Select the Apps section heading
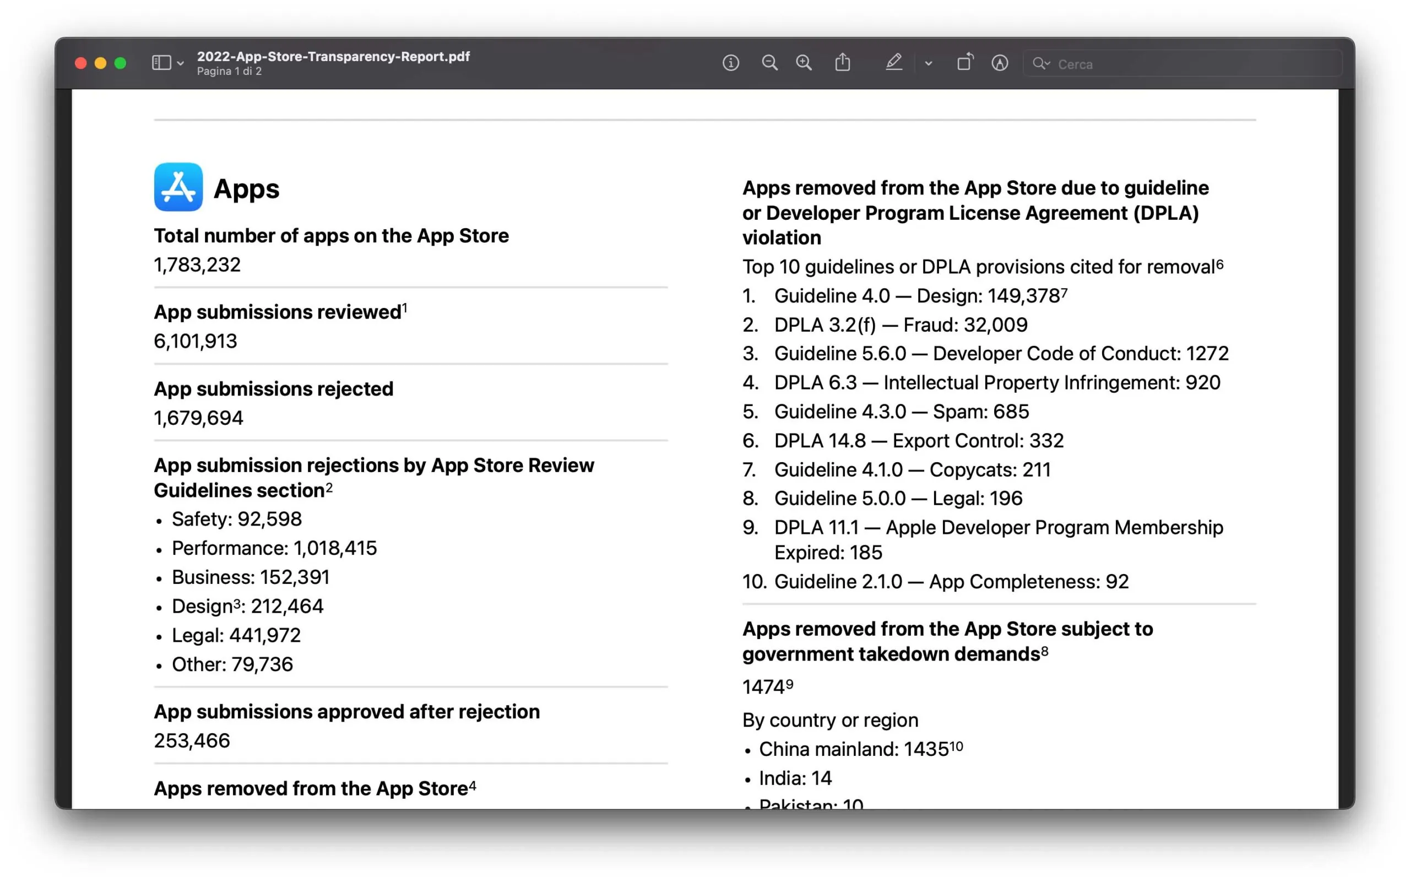Viewport: 1410px width, 882px height. (246, 188)
